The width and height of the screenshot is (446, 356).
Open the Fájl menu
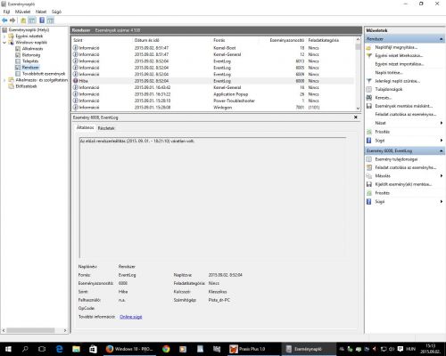6,12
